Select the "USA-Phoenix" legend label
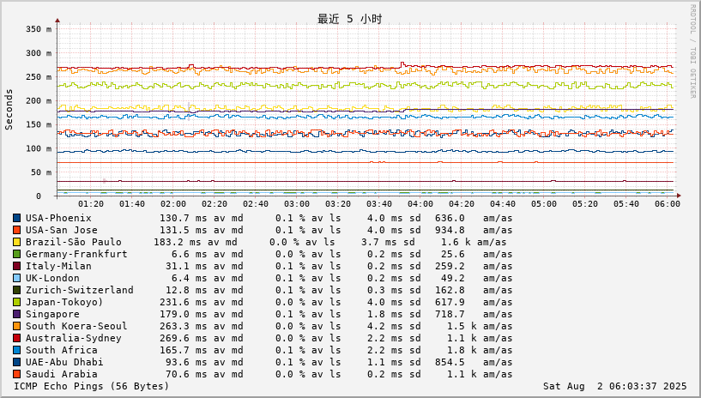 (x=58, y=218)
